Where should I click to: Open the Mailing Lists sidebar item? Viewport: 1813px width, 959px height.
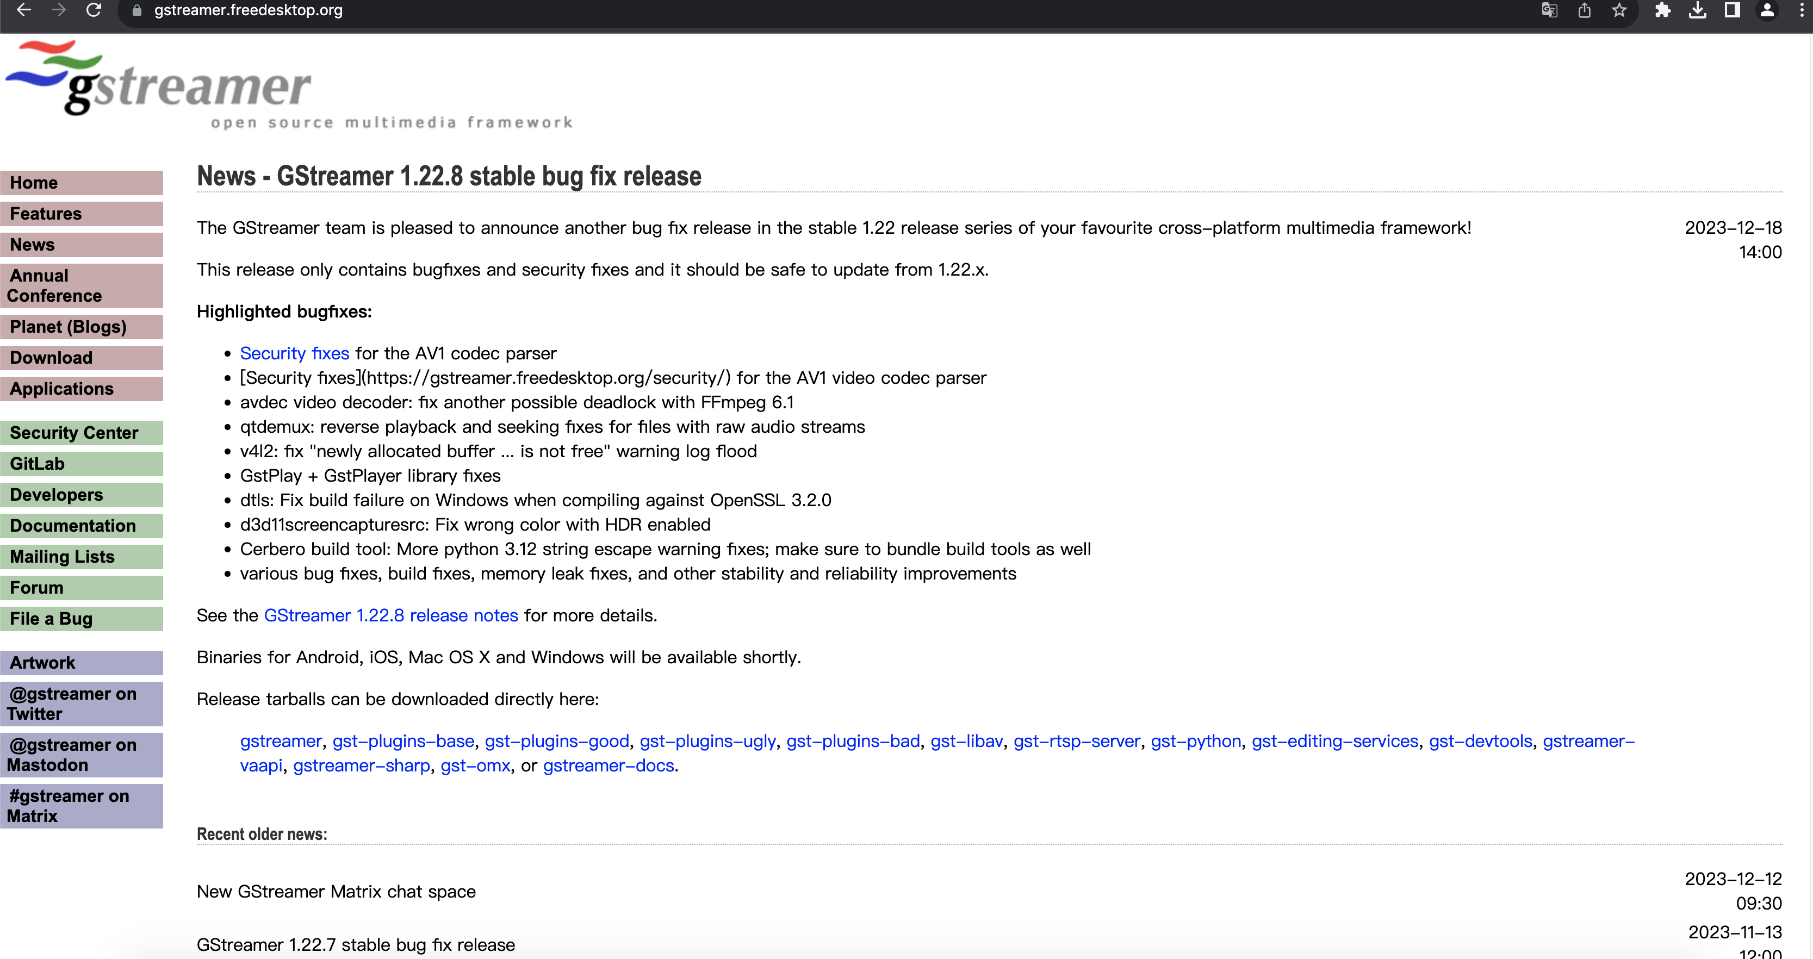point(82,557)
